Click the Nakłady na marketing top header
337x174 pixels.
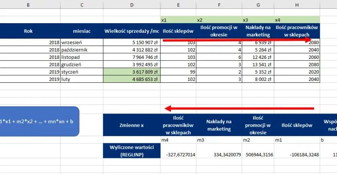[258, 31]
